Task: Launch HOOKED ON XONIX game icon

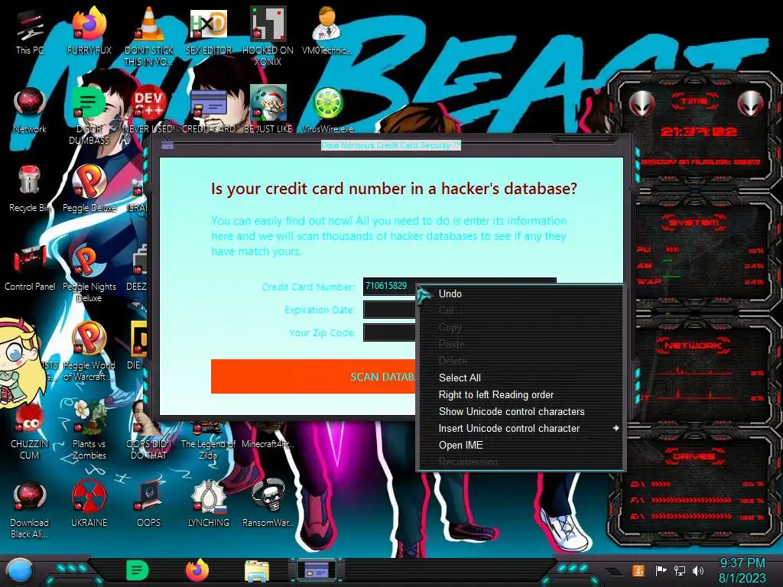Action: 268,36
